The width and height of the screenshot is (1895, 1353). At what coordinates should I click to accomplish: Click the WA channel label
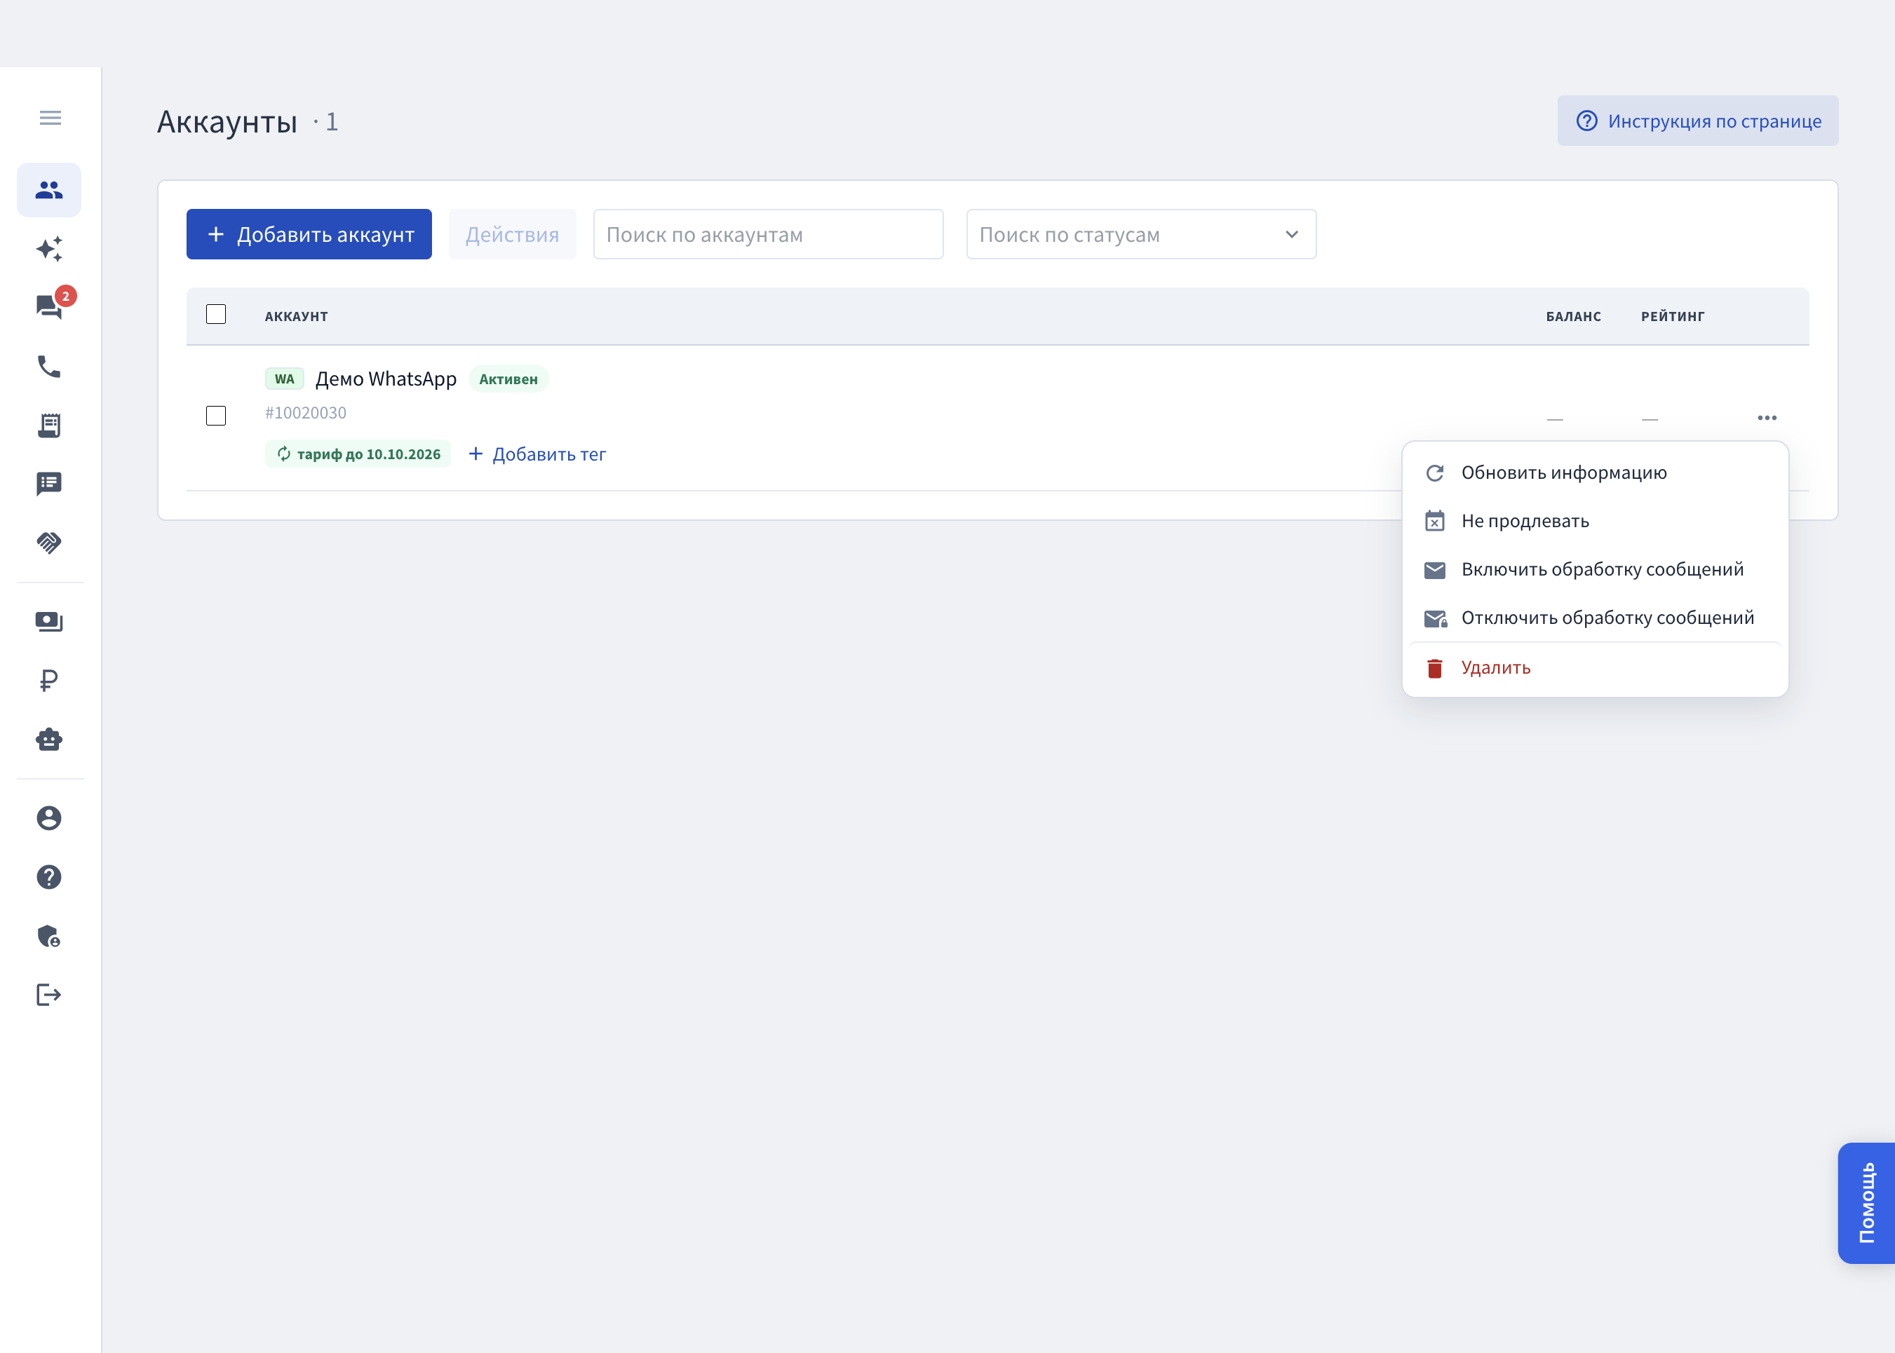coord(284,379)
